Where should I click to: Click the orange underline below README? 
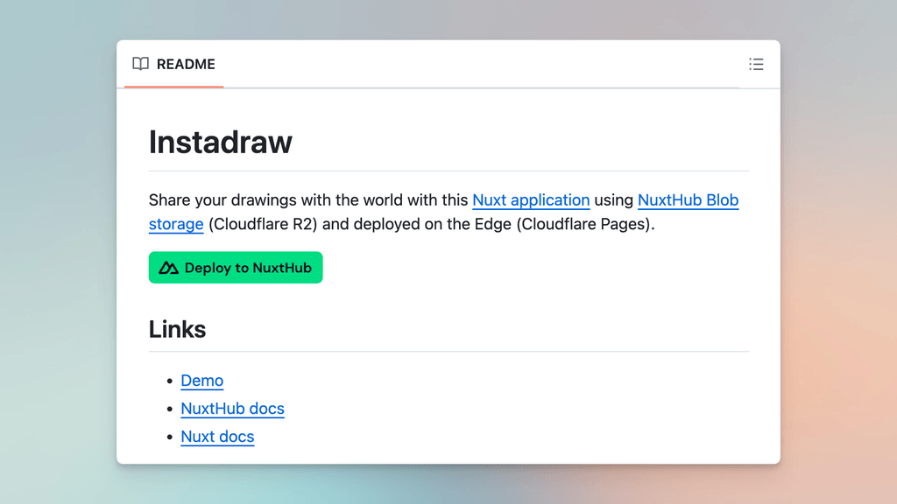click(173, 87)
